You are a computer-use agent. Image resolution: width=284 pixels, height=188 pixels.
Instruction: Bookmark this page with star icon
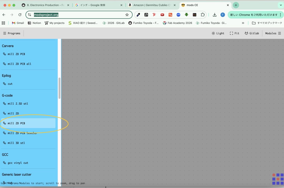127,15
